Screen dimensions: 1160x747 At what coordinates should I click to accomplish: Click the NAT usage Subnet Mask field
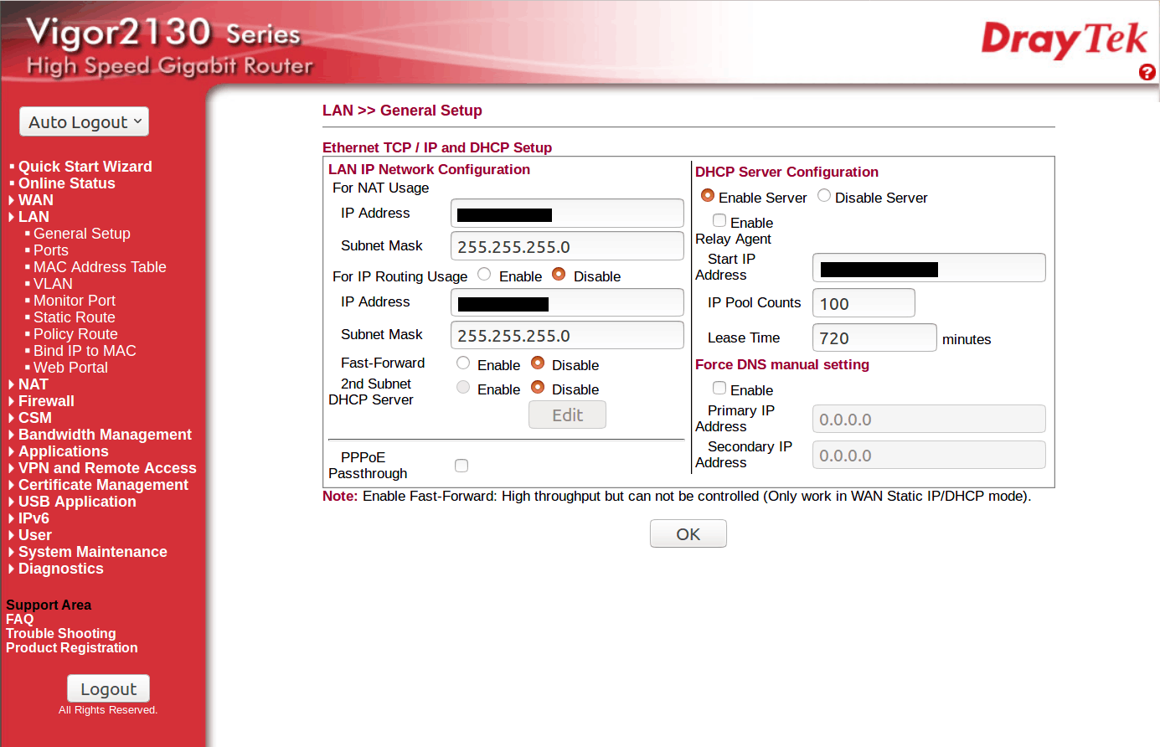(567, 246)
